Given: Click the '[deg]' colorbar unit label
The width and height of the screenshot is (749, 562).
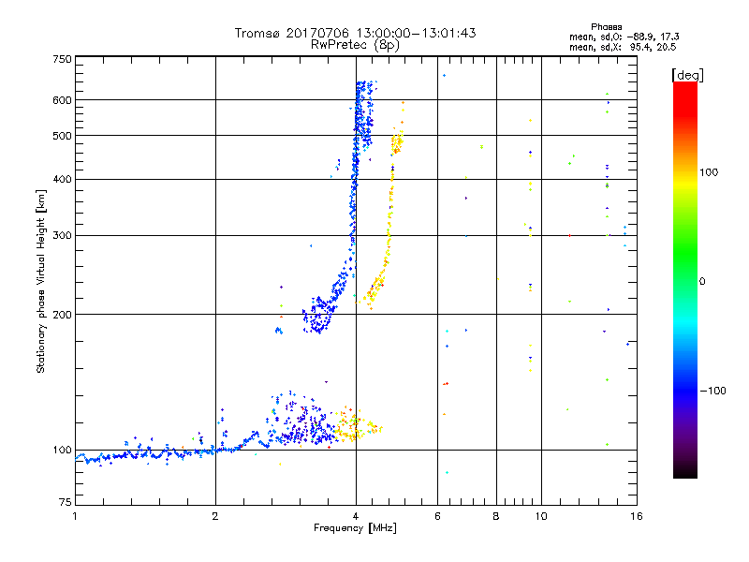Looking at the screenshot, I should coord(687,75).
